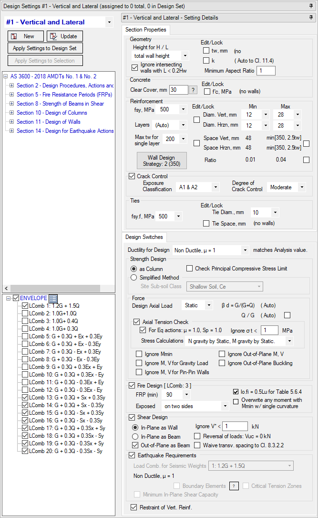The width and height of the screenshot is (318, 518).
Task: Click the question mark help button beside Clear Cover
Action: [x=193, y=90]
